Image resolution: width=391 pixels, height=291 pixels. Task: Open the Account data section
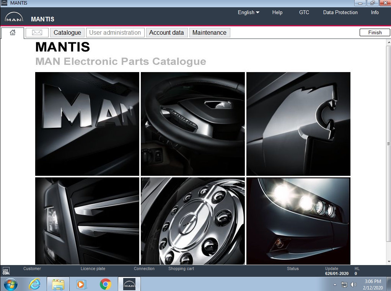[x=167, y=32]
